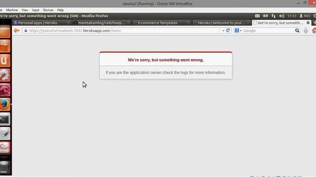Switch to Heroku | Welcome to your tab
The height and width of the screenshot is (177, 316).
(x=221, y=23)
